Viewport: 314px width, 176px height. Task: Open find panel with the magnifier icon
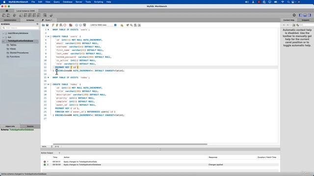pos(131,25)
